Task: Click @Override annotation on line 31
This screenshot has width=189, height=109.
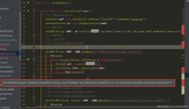Action: pyautogui.click(x=56, y=56)
